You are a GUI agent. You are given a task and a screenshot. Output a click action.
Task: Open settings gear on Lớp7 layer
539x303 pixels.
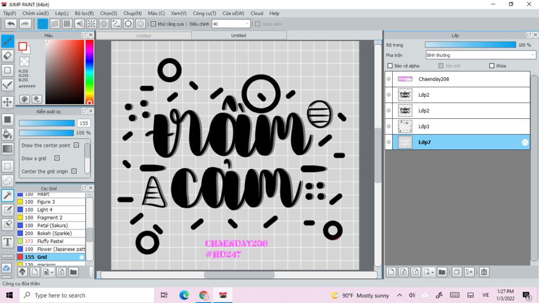click(525, 142)
